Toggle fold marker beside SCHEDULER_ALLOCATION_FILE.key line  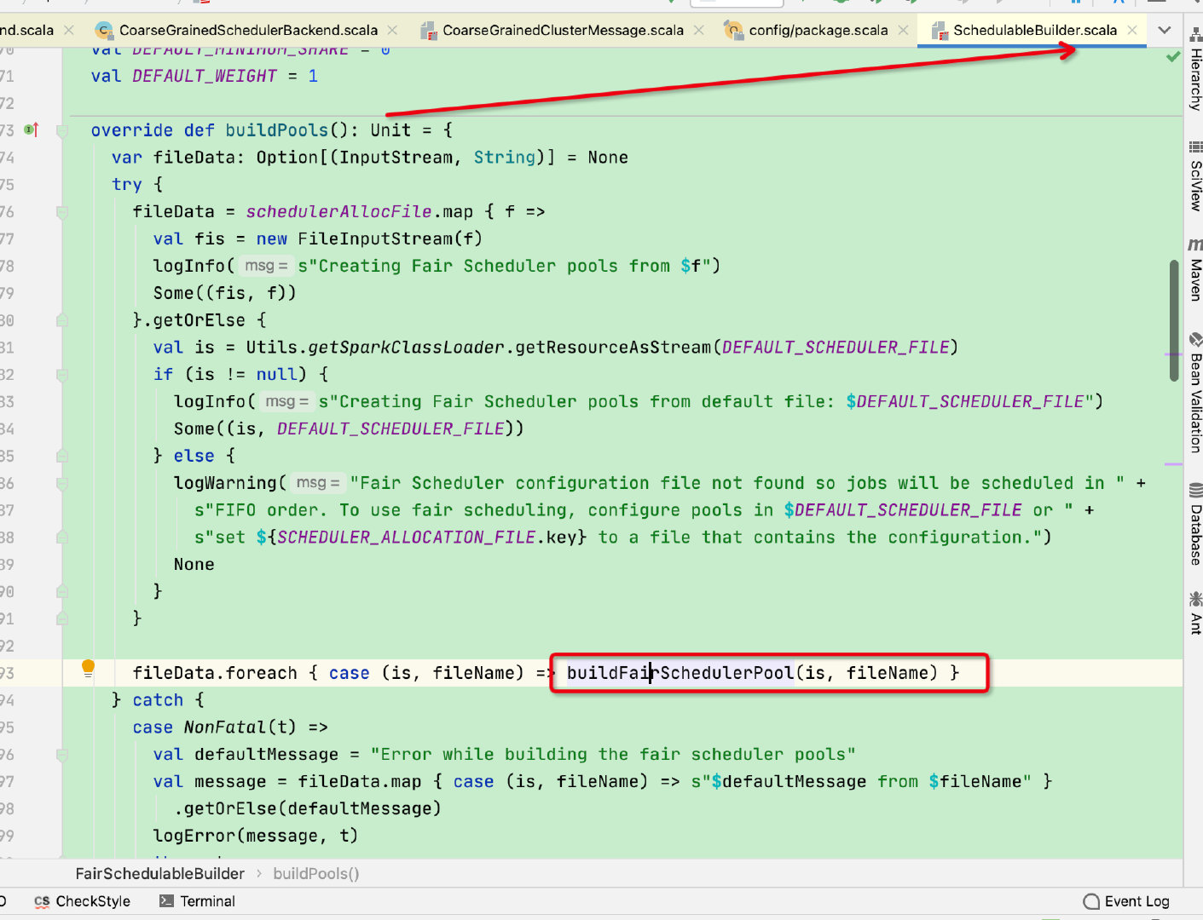point(62,538)
